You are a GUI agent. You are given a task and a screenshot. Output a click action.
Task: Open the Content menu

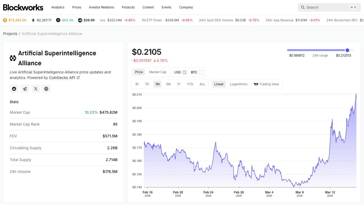[x=148, y=7]
